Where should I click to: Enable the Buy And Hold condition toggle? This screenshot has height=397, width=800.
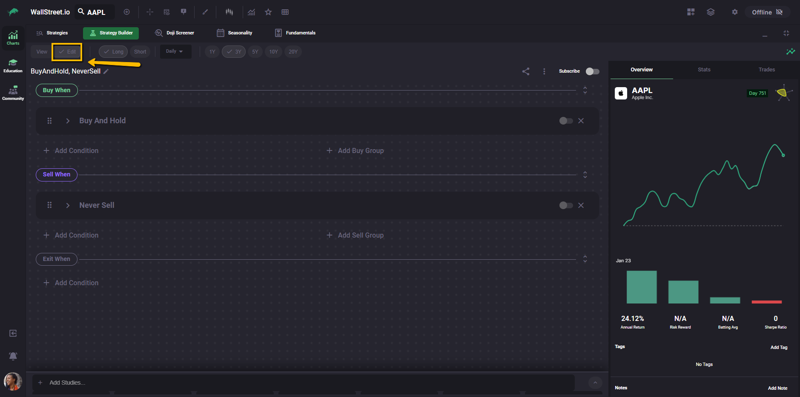point(566,121)
